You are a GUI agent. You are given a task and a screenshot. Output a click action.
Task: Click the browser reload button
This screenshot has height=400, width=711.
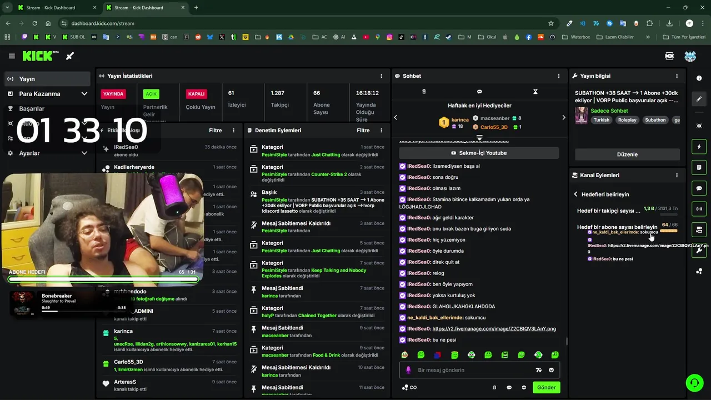pos(34,23)
